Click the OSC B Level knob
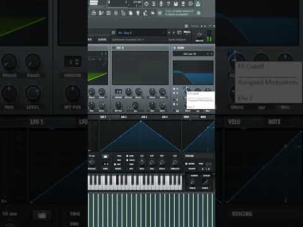Viewport: 303px width, 227px height. (162, 105)
